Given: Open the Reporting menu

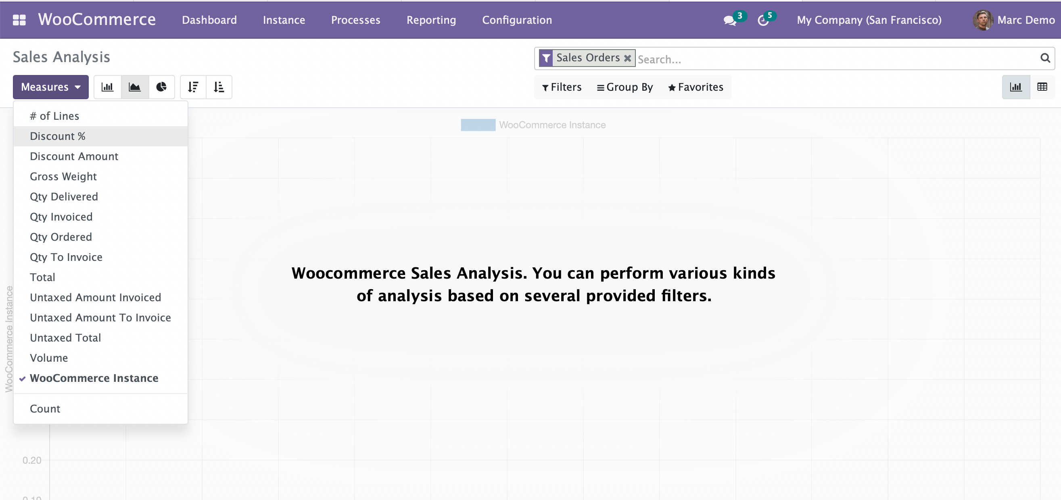Looking at the screenshot, I should pos(431,20).
